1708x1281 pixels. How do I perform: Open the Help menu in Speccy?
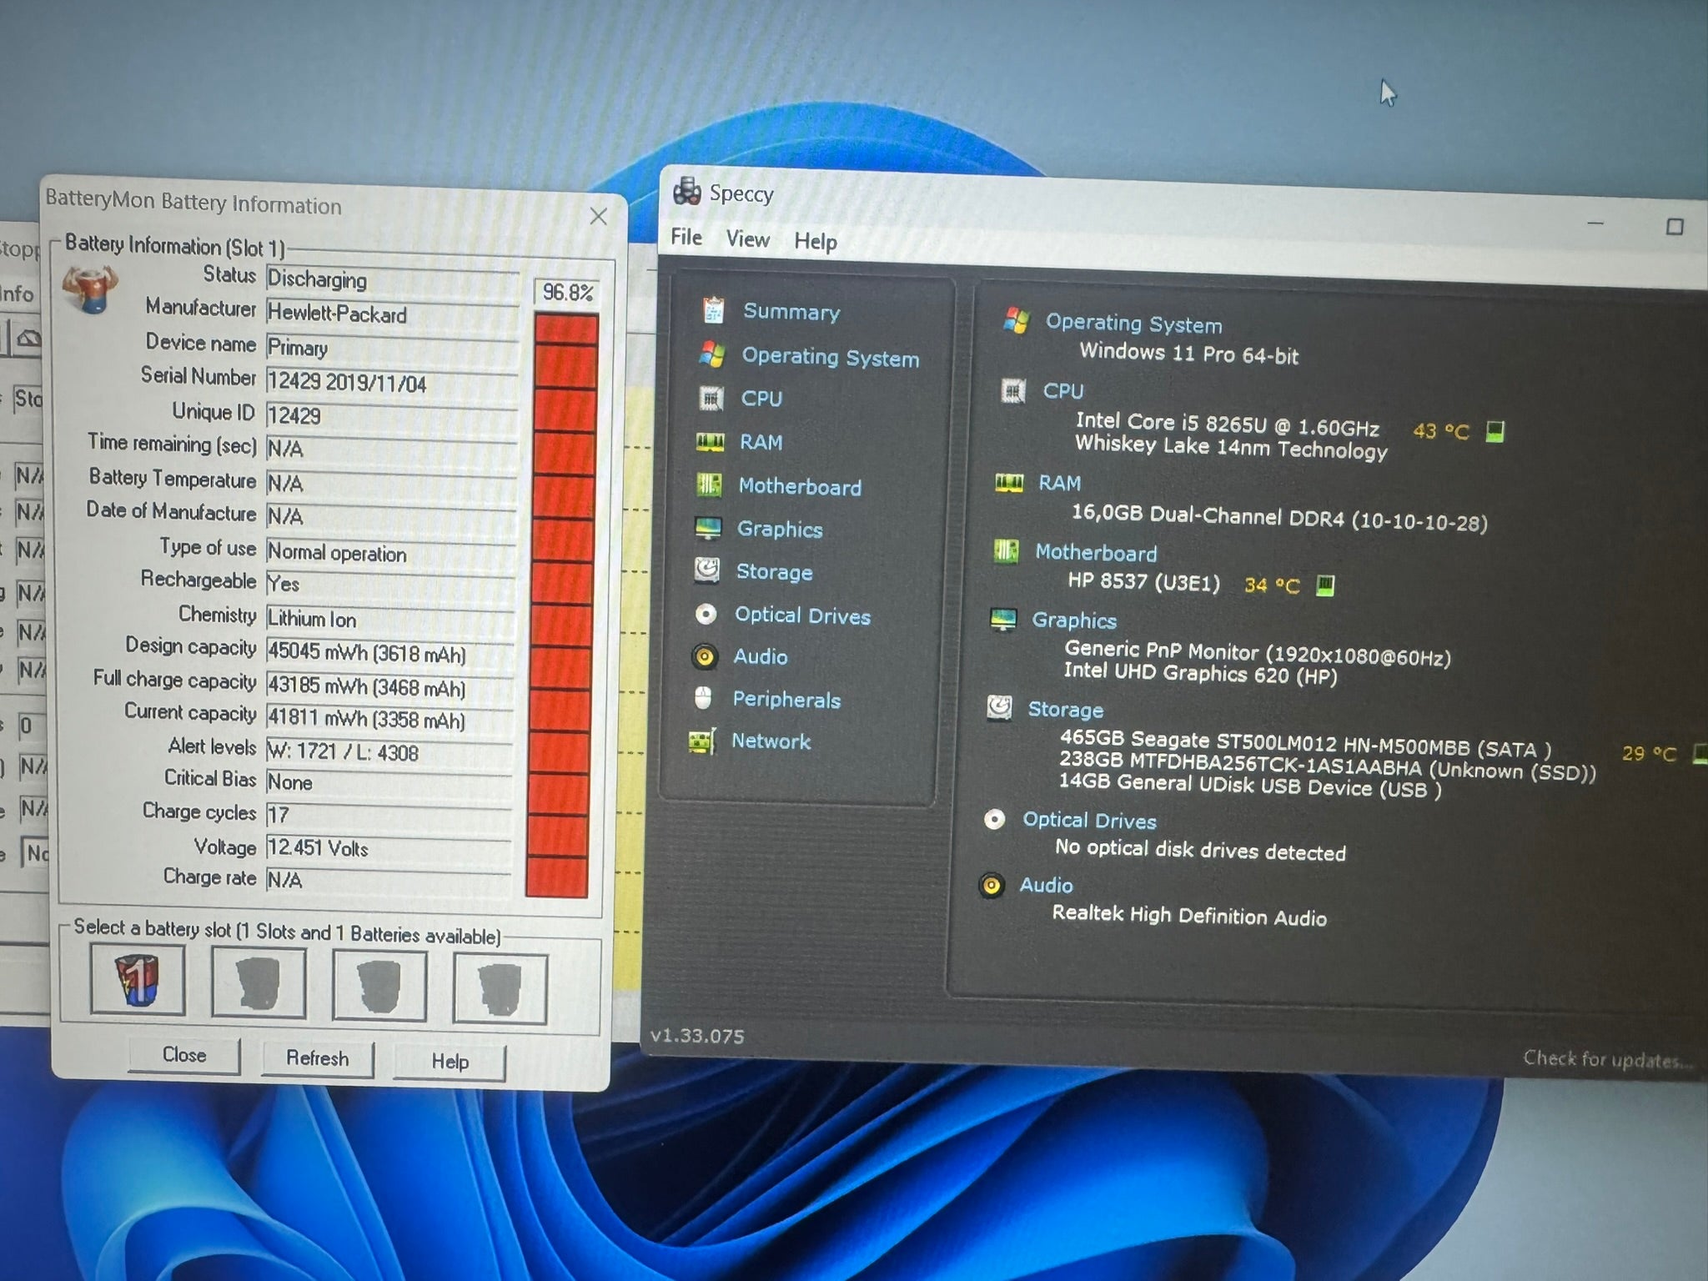tap(815, 242)
